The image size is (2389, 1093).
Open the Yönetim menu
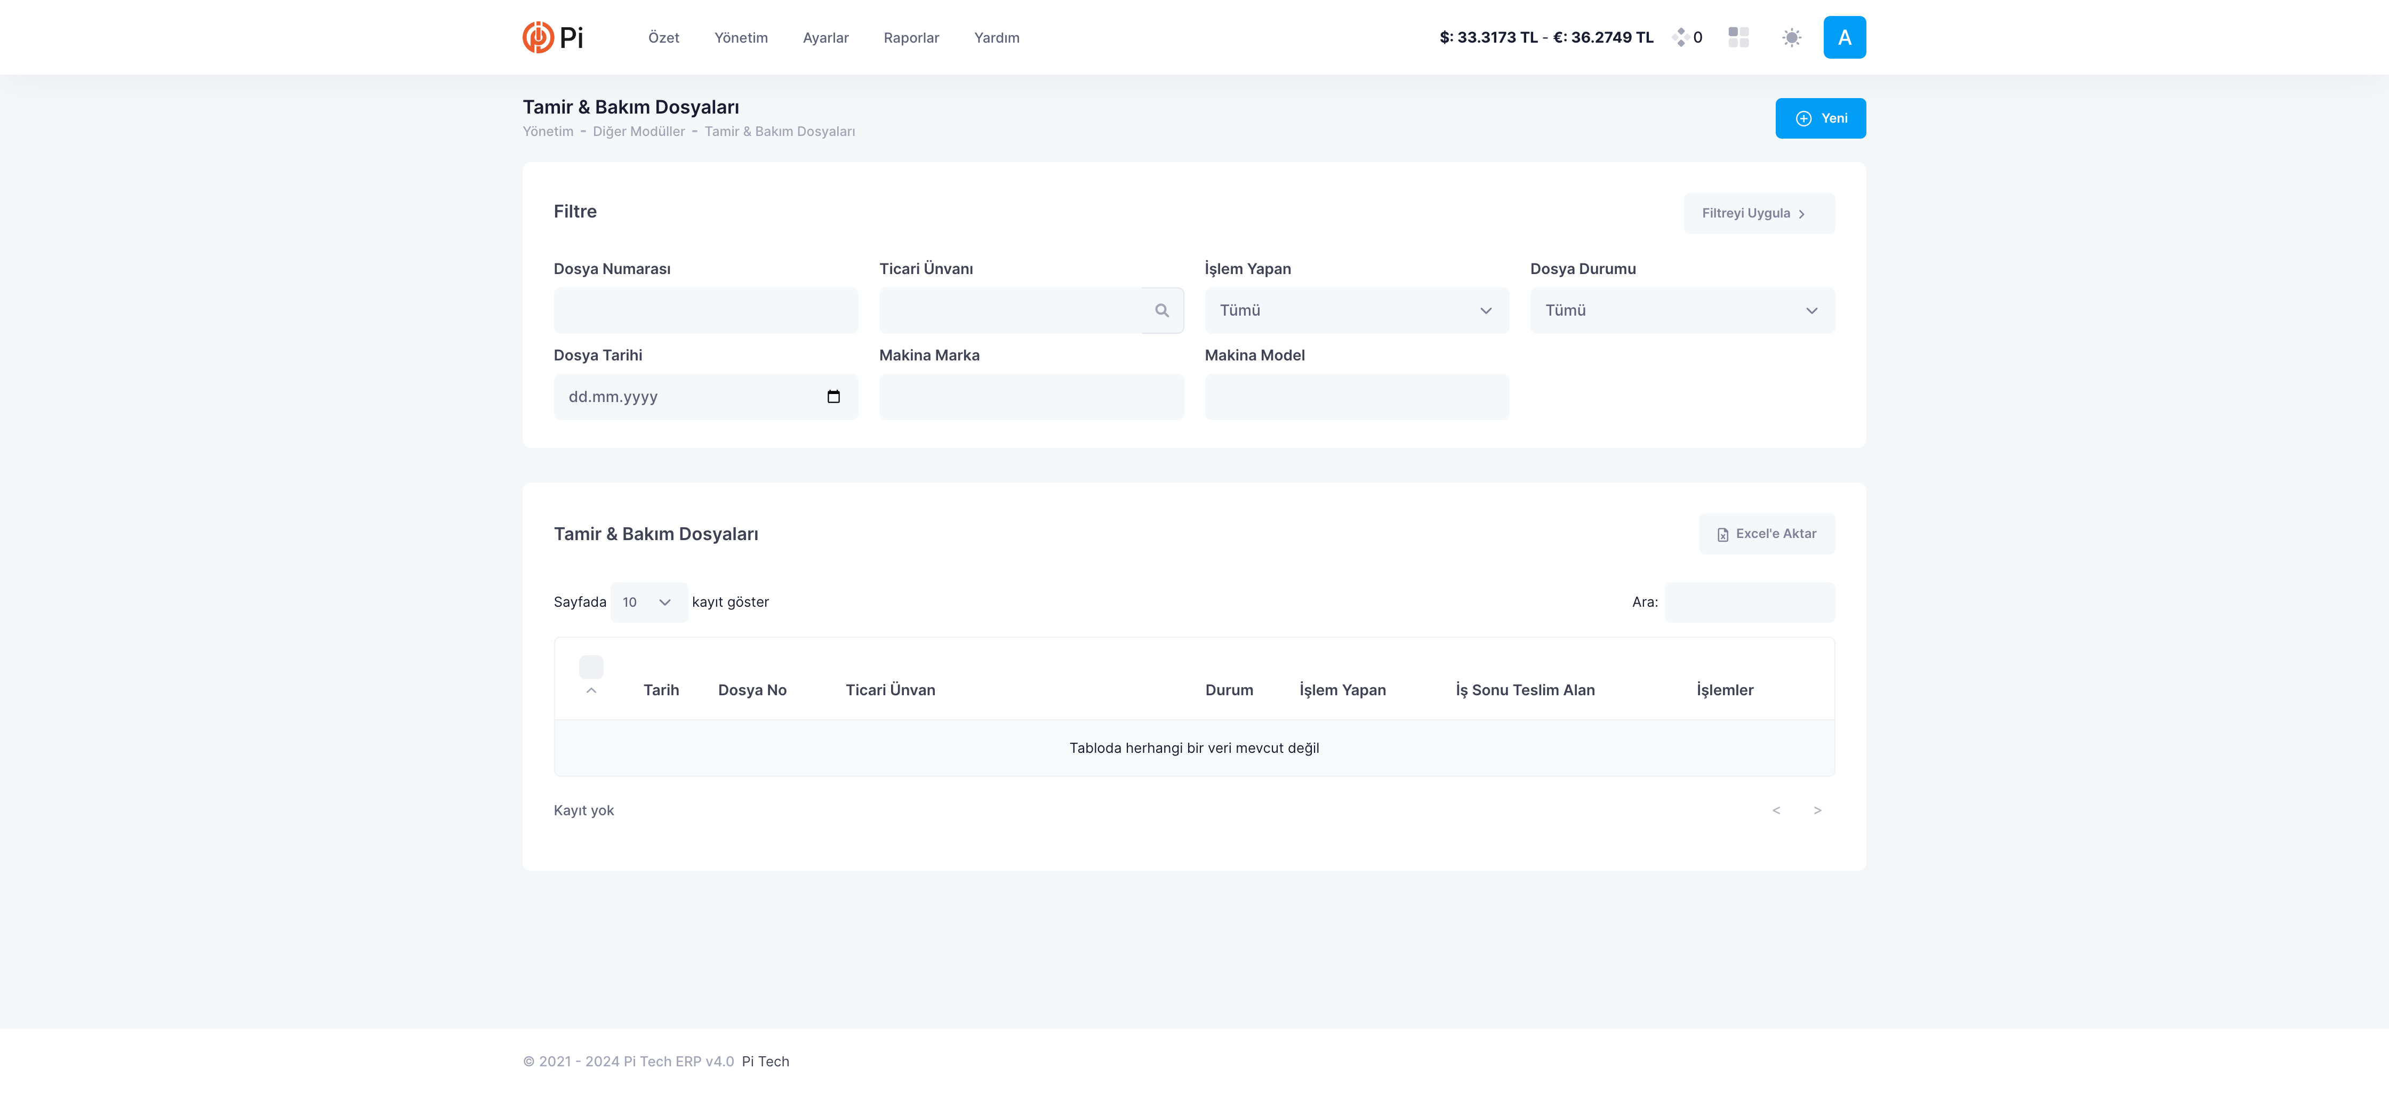coord(740,38)
